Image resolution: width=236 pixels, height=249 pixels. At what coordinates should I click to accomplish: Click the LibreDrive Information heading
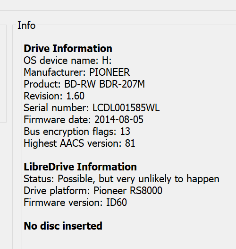coord(80,167)
